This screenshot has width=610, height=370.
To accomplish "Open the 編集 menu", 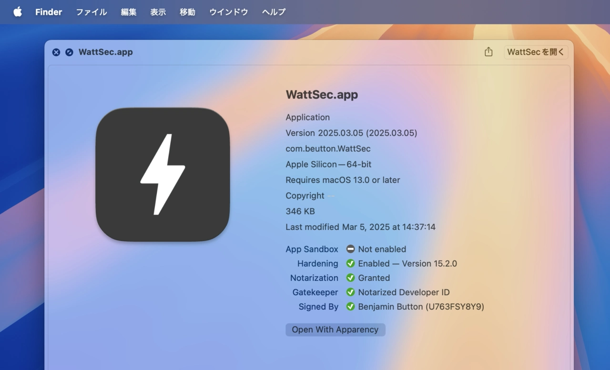I will (129, 12).
